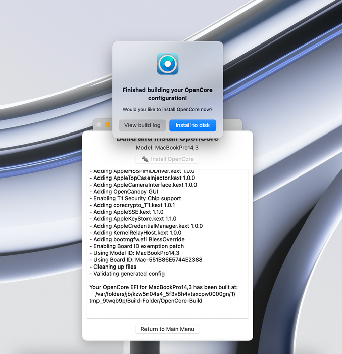The height and width of the screenshot is (354, 342).
Task: Select the 'Adding AppleSSE.kext 1.1.0' line
Action: (x=127, y=212)
